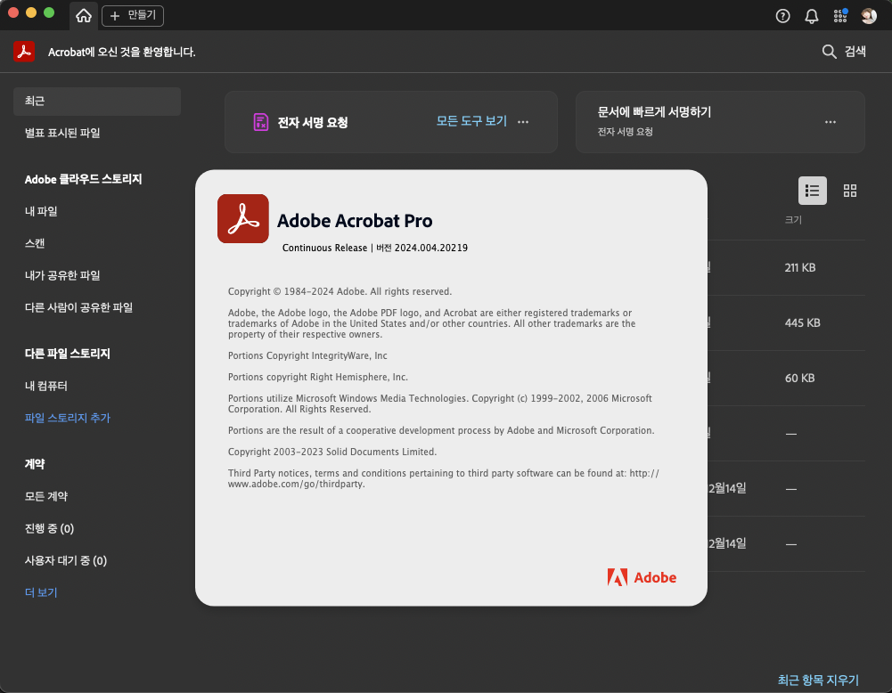Click the e-signature request tool icon

[260, 122]
